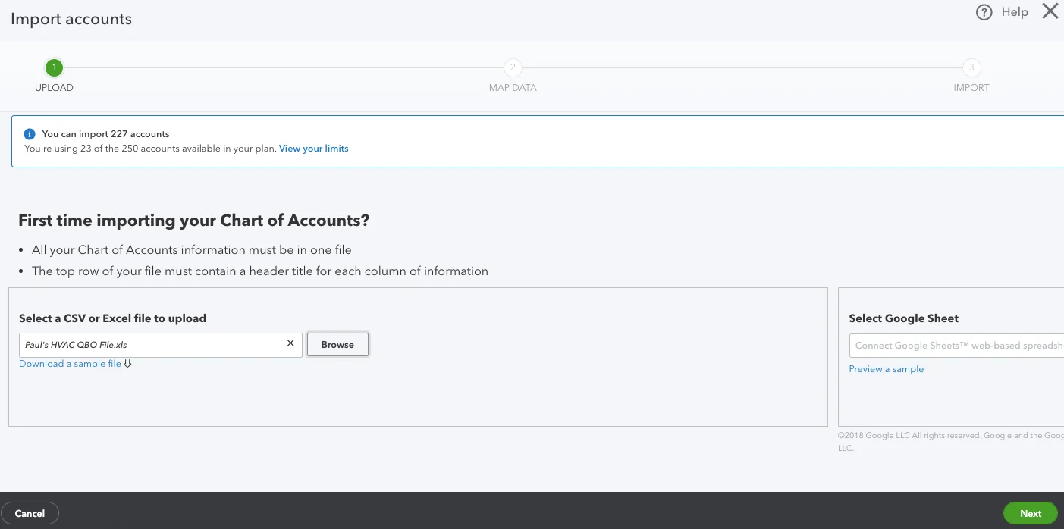Click the Cancel button
The width and height of the screenshot is (1064, 529).
(30, 513)
